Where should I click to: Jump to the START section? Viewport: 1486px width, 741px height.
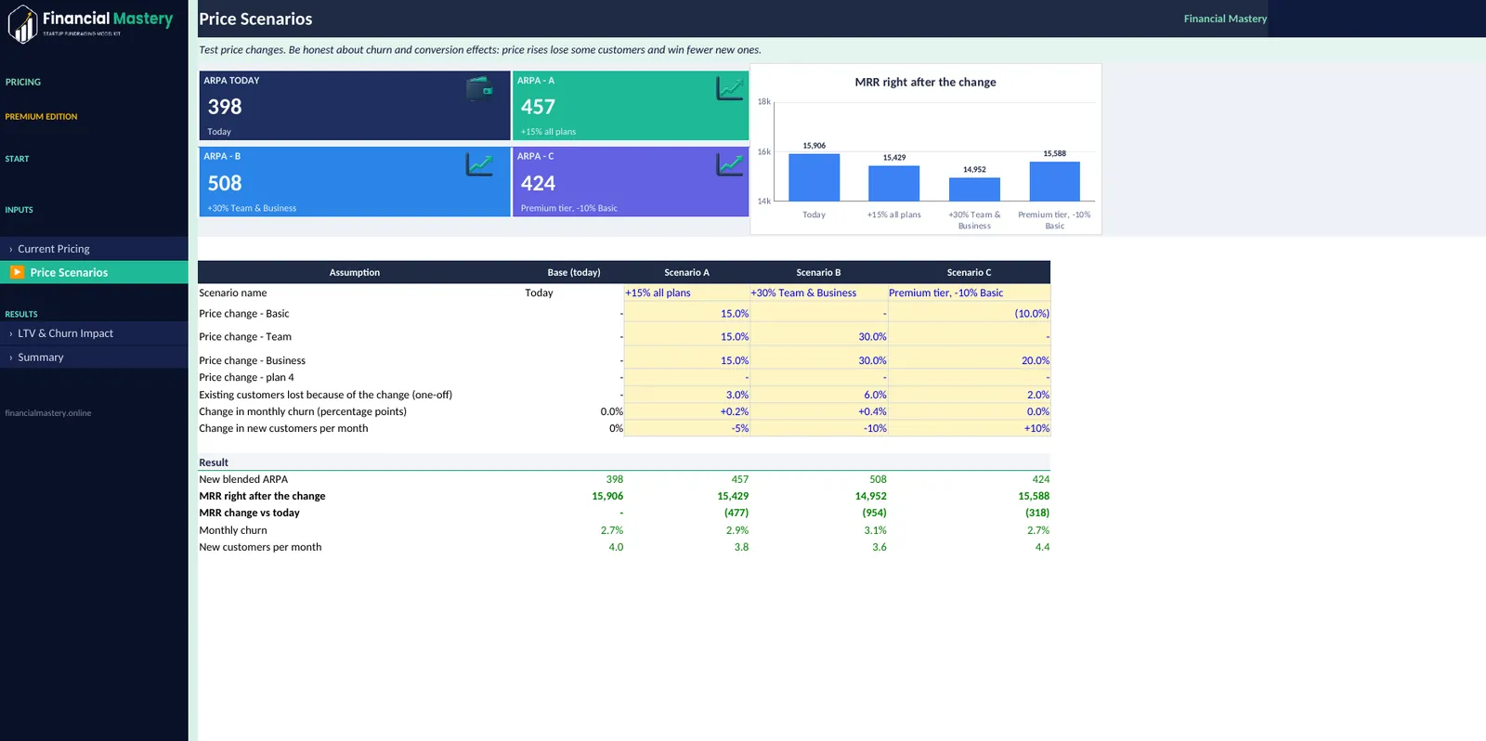(x=17, y=159)
